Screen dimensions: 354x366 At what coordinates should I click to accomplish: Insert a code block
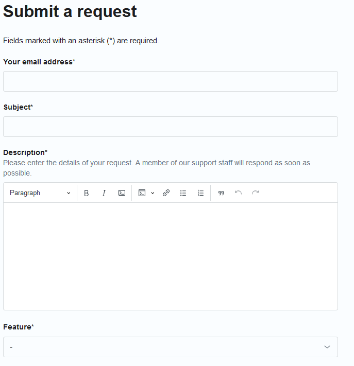(x=142, y=193)
